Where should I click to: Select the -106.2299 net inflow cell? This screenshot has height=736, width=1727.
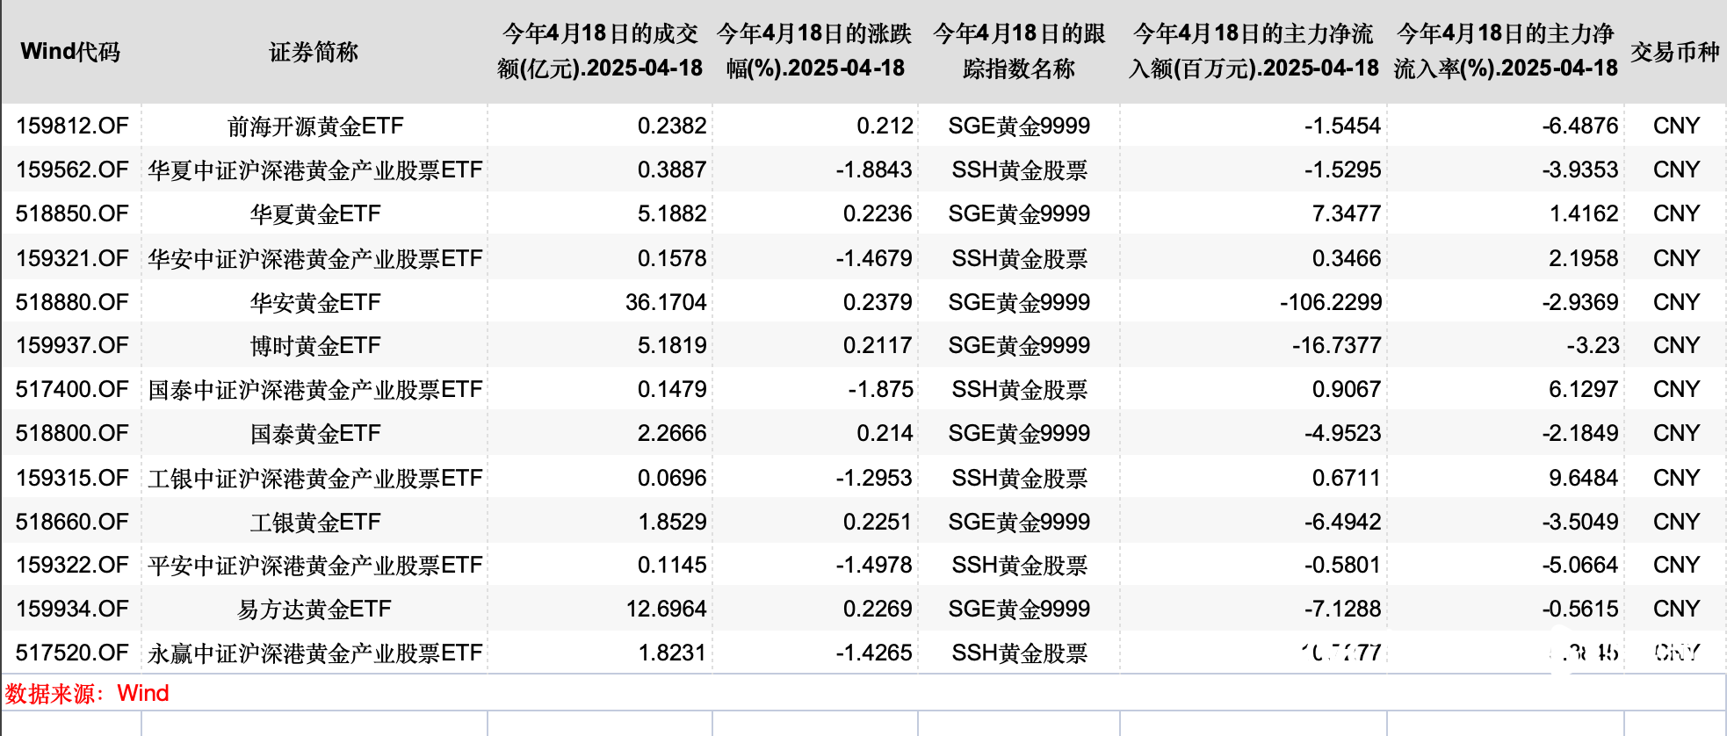[x=1330, y=302]
